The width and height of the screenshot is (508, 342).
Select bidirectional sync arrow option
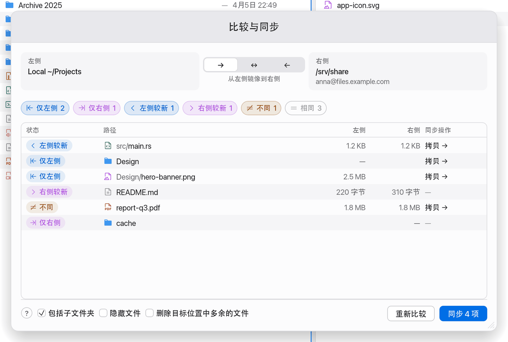pyautogui.click(x=254, y=65)
